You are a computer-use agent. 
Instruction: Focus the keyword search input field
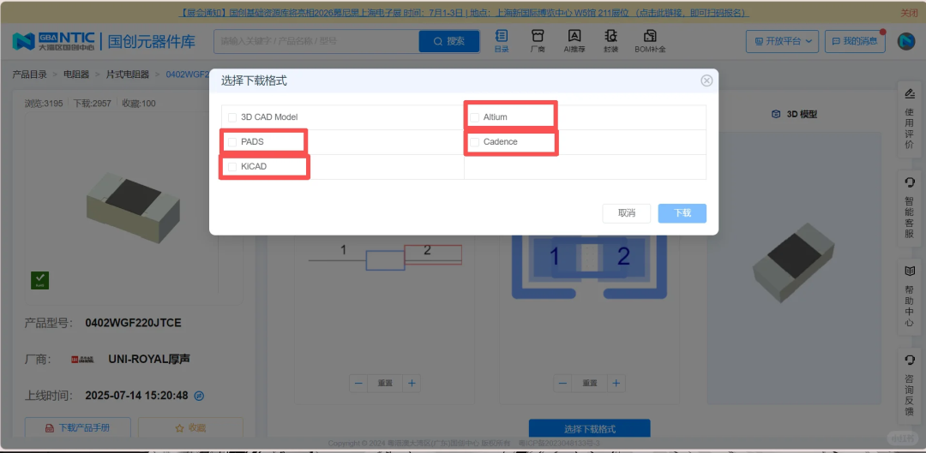[x=316, y=41]
